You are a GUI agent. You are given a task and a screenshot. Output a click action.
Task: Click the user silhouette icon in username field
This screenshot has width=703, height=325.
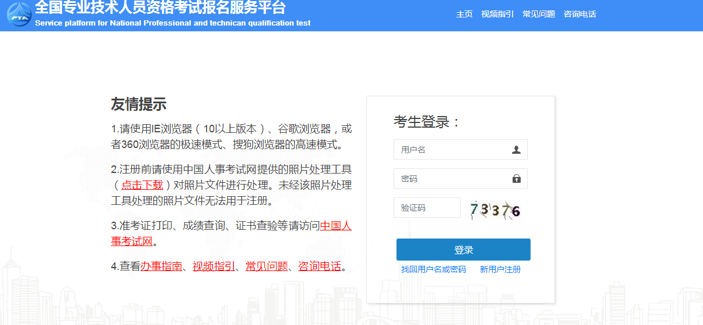(x=516, y=150)
